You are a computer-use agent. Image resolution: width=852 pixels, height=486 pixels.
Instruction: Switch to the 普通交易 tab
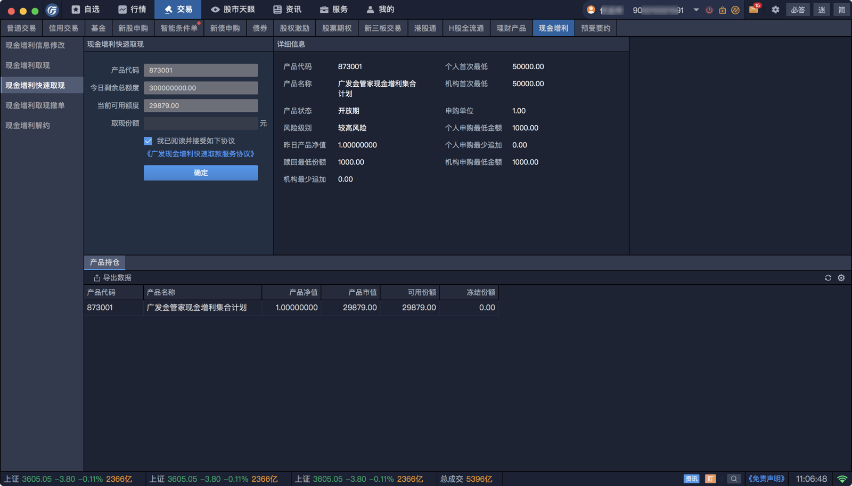point(21,28)
